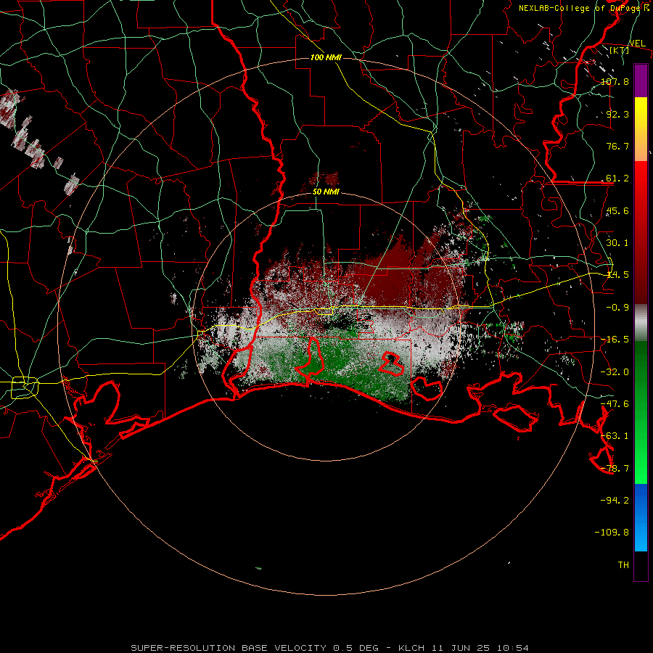Screen dimensions: 653x653
Task: Click the black TH segment of color bar
Action: (x=641, y=566)
